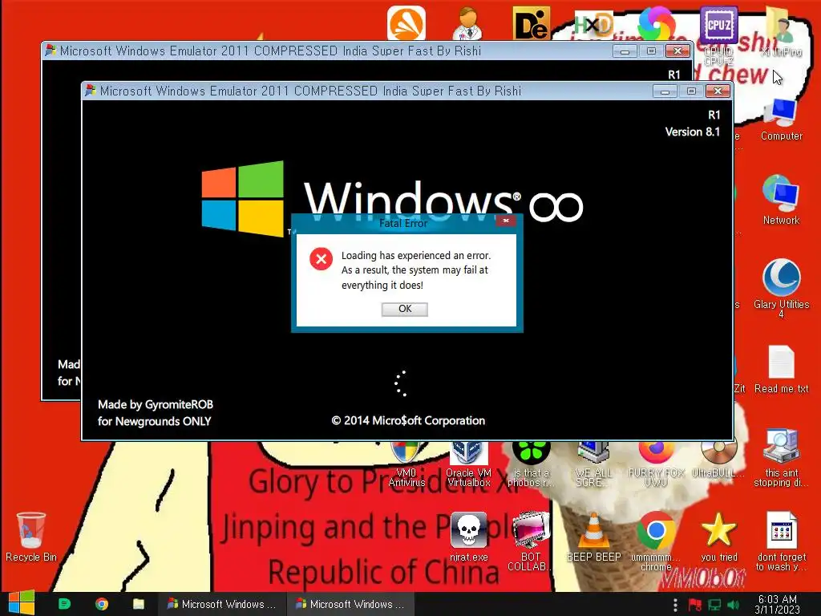Open the FURRY FOX UWU Firefox icon
821x616 pixels.
pos(656,465)
